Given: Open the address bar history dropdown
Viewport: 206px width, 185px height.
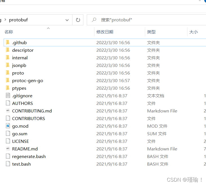Looking at the screenshot, I should [x=67, y=20].
